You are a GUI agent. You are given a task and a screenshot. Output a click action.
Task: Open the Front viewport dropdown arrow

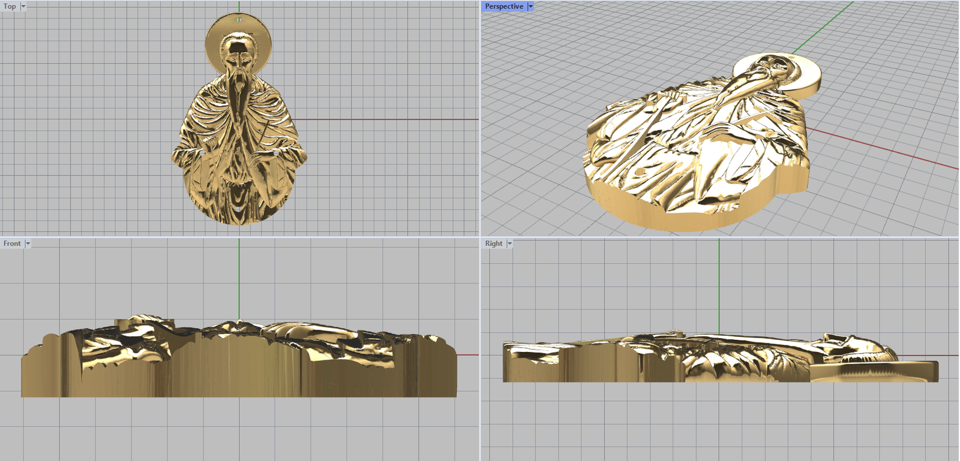[28, 243]
